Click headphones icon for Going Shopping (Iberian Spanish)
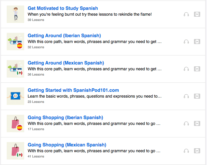This screenshot has width=207, height=165. [x=186, y=123]
